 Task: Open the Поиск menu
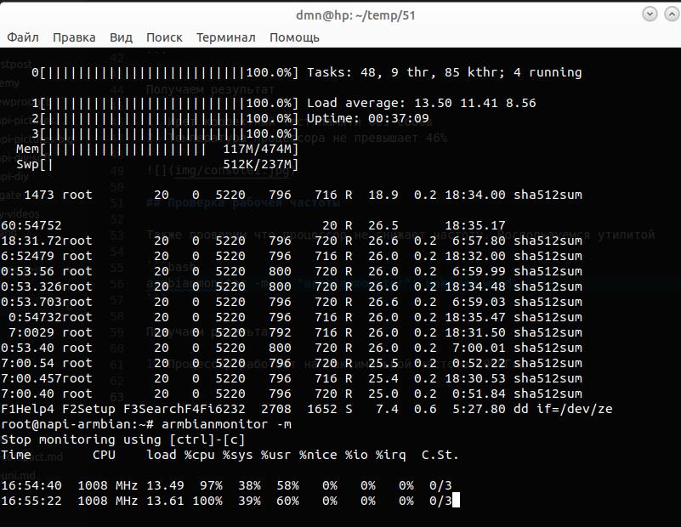tap(164, 37)
